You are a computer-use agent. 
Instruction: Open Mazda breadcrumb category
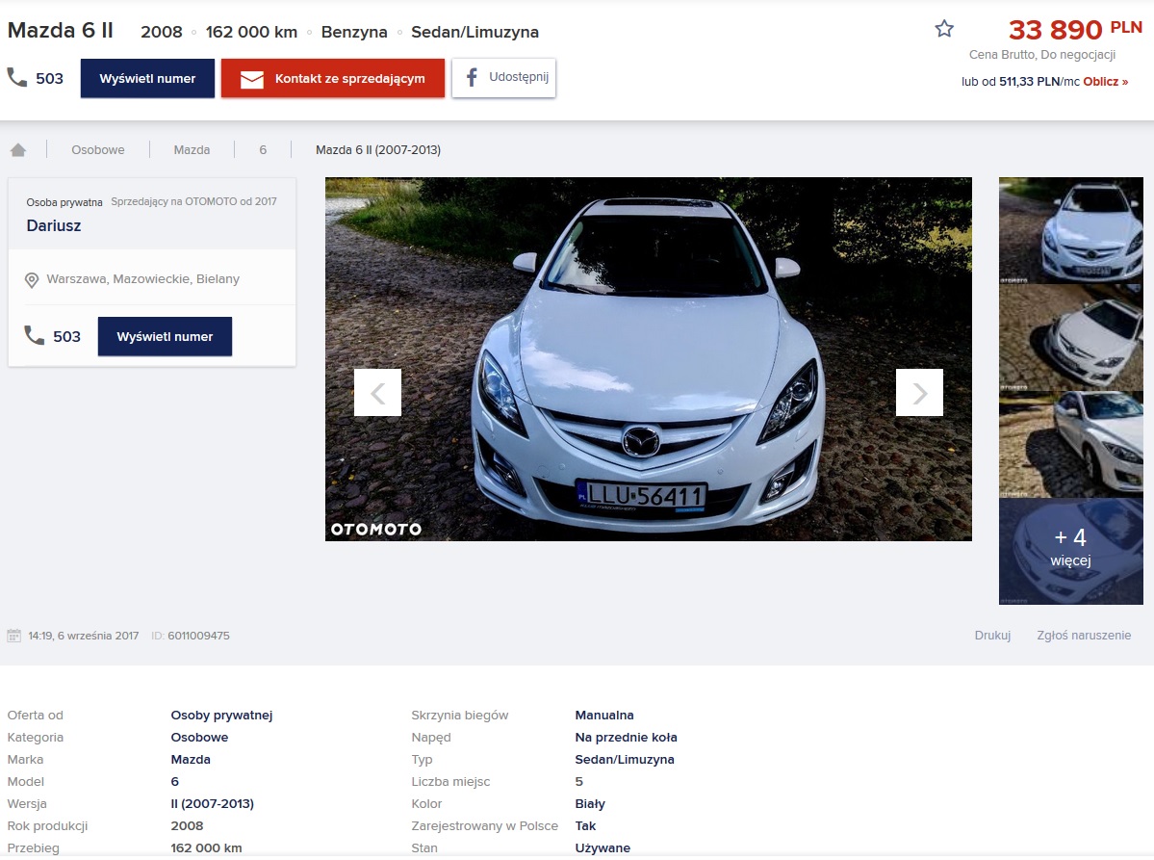192,149
